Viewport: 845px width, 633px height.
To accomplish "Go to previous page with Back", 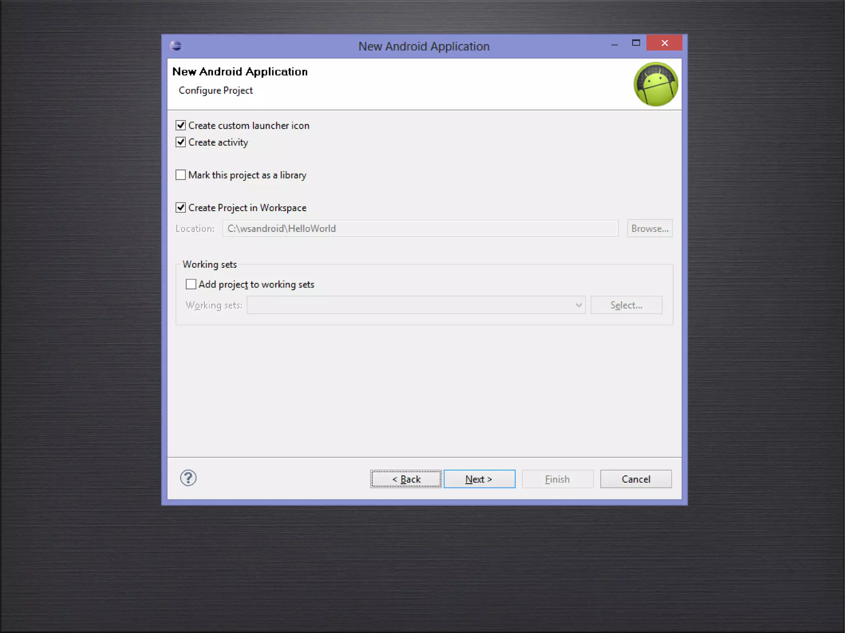I will point(406,479).
